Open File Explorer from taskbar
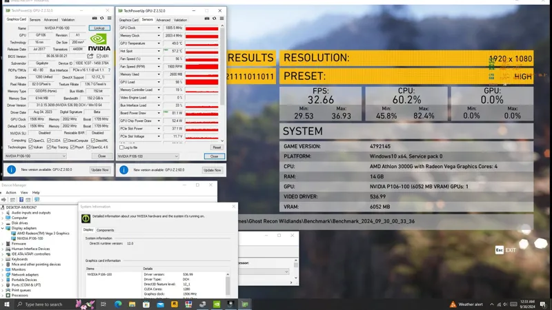Image resolution: width=552 pixels, height=310 pixels. pos(132,304)
